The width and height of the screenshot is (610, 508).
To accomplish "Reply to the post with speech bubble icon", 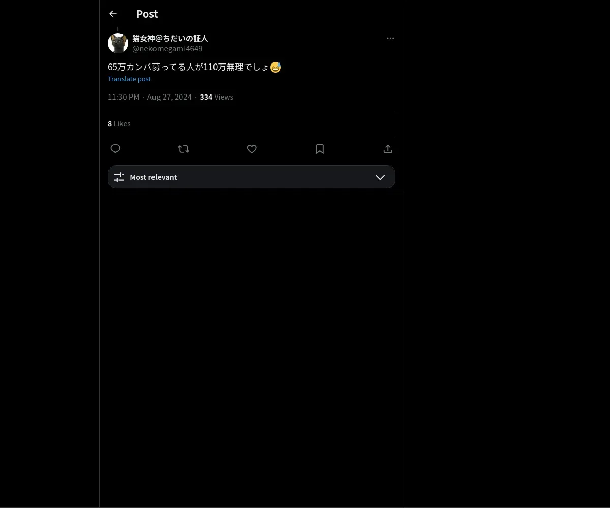I will [x=115, y=149].
